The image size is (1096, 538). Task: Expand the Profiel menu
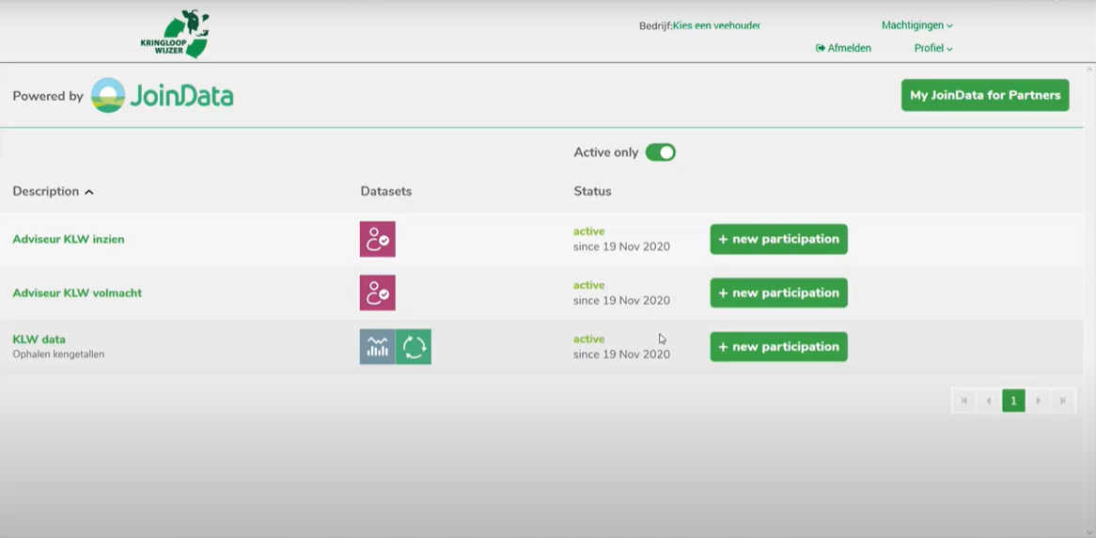click(x=933, y=48)
